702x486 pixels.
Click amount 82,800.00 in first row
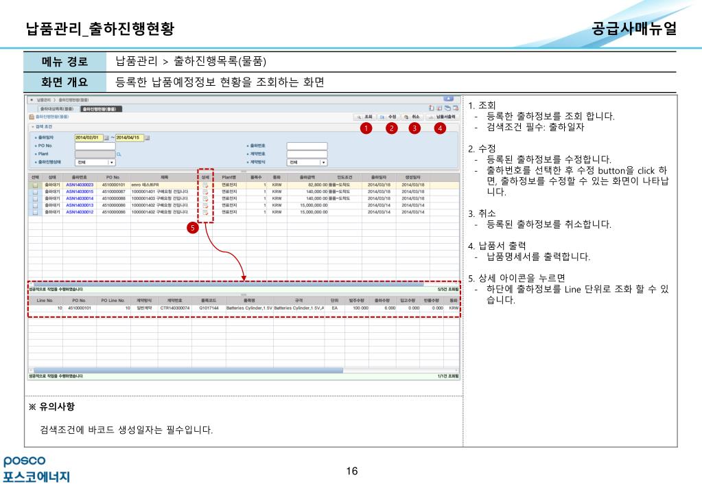[318, 185]
